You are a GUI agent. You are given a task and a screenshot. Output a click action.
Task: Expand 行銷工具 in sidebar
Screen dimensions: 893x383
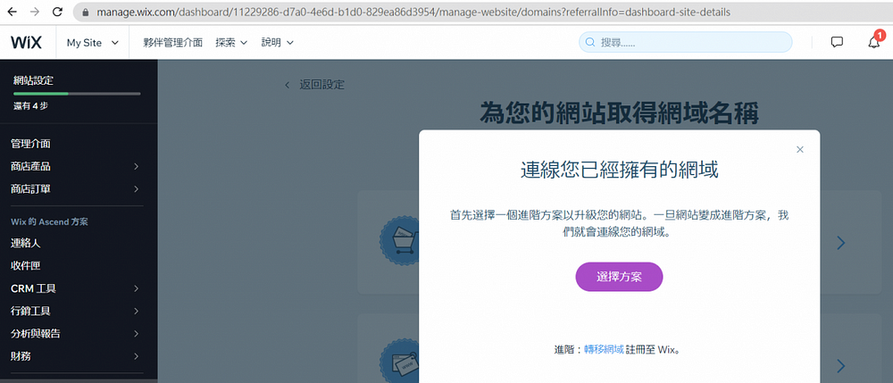click(x=75, y=312)
